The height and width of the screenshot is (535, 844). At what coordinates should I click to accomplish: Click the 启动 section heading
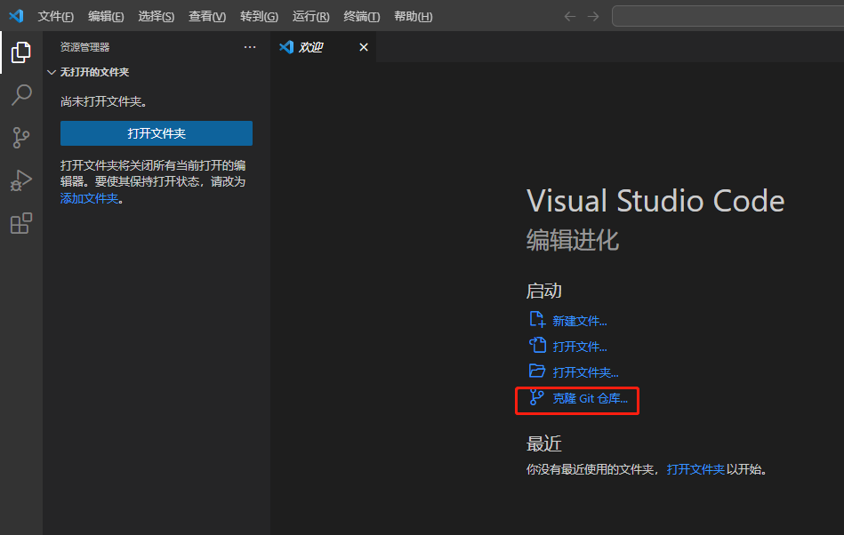coord(543,291)
